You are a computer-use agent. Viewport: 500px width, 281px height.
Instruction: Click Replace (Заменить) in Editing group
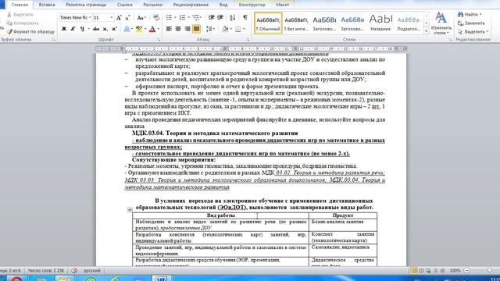pyautogui.click(x=471, y=23)
